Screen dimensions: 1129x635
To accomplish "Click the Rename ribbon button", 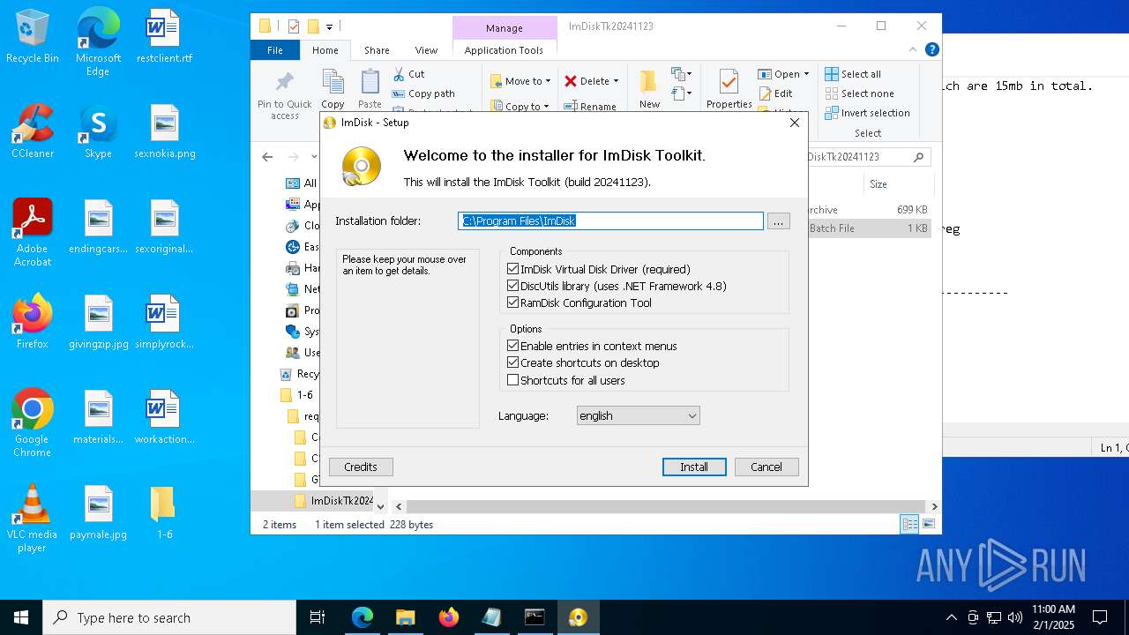I will point(590,106).
